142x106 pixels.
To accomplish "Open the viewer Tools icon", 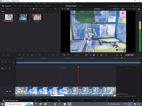I will 68,55.
